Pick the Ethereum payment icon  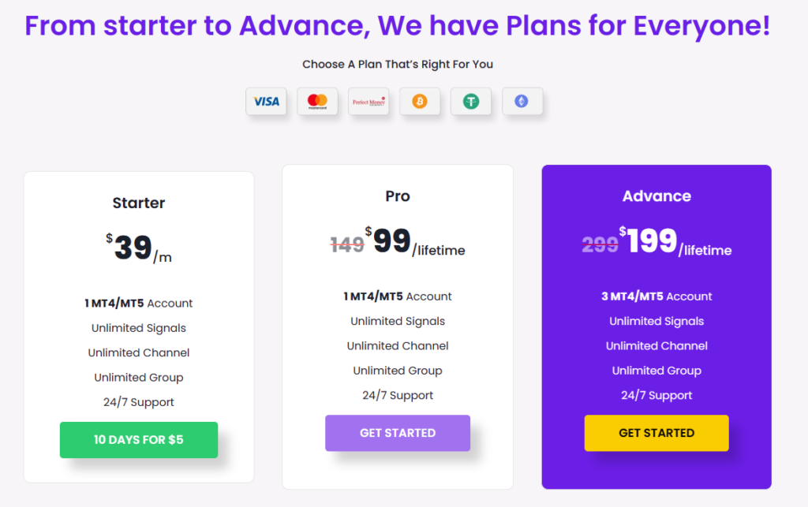(x=522, y=102)
